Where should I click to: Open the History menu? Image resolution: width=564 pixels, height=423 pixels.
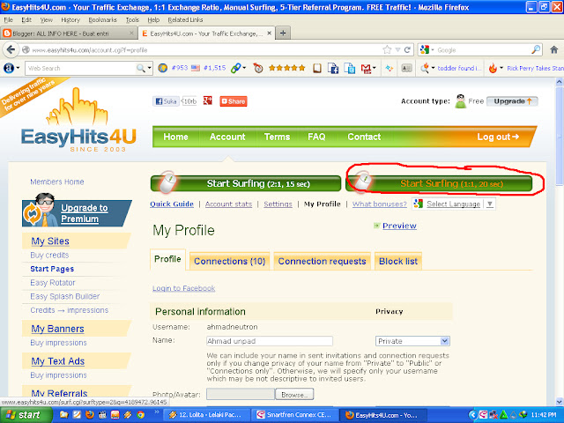click(70, 19)
